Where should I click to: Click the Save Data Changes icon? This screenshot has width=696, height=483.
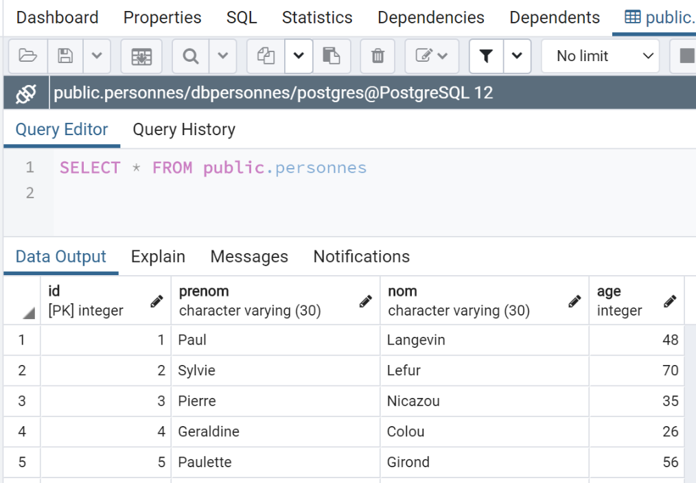tap(141, 56)
